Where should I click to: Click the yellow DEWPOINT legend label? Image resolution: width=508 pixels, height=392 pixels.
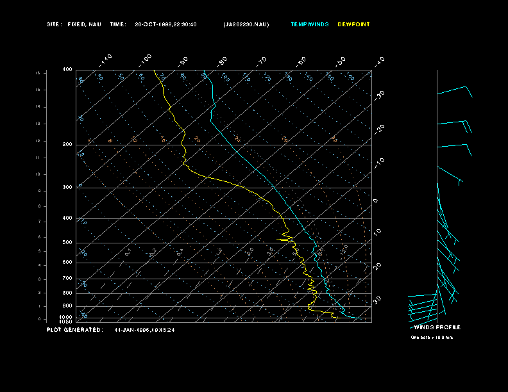[x=353, y=24]
